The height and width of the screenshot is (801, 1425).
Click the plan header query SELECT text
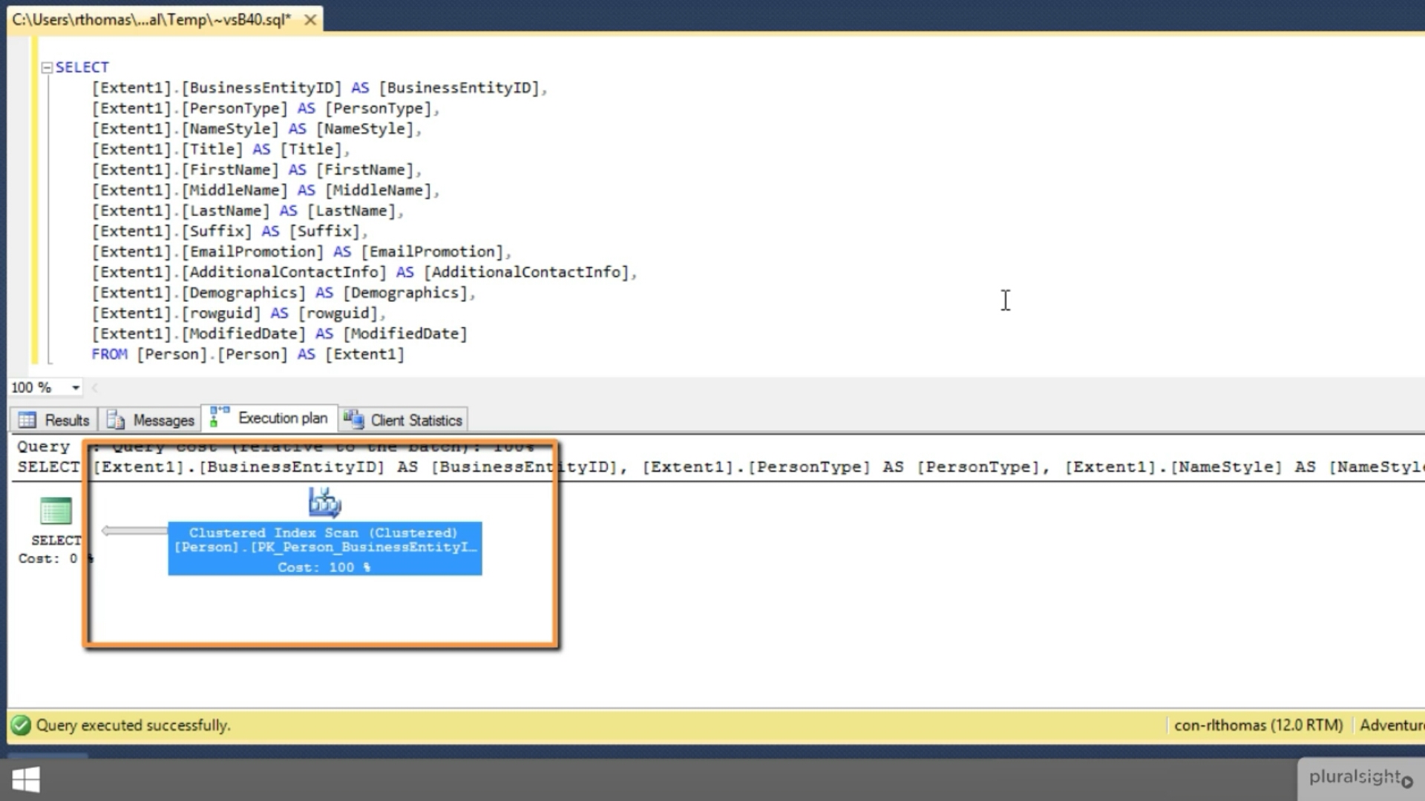720,467
